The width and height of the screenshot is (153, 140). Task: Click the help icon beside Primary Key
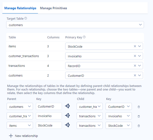point(84,37)
